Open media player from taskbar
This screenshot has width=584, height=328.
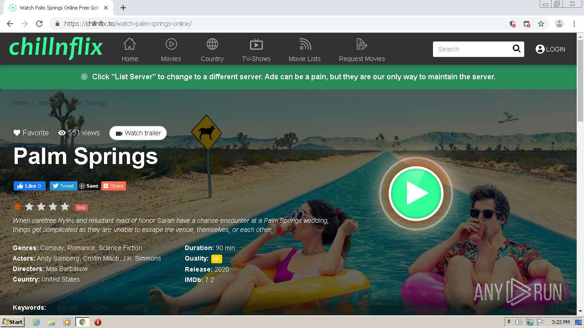(67, 322)
